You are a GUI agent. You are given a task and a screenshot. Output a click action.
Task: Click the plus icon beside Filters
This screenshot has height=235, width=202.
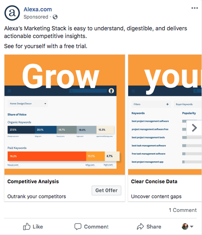tap(168, 104)
